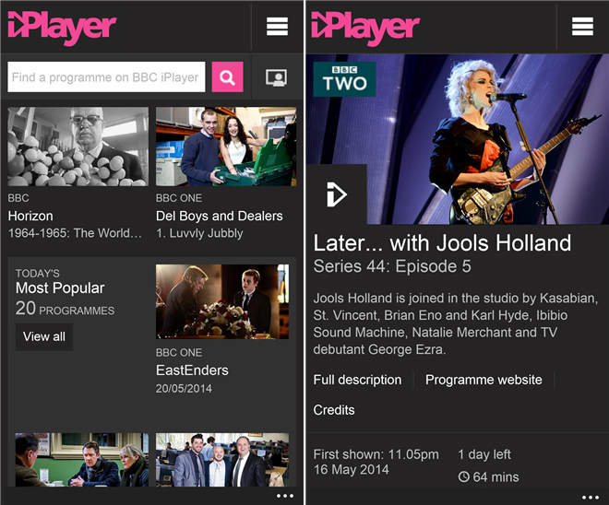Select the Del Boys and Dealers title
Image resolution: width=609 pixels, height=505 pixels.
point(219,216)
